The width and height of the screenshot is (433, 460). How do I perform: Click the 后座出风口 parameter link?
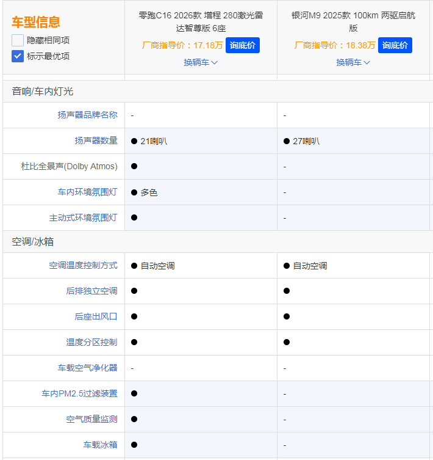click(96, 316)
